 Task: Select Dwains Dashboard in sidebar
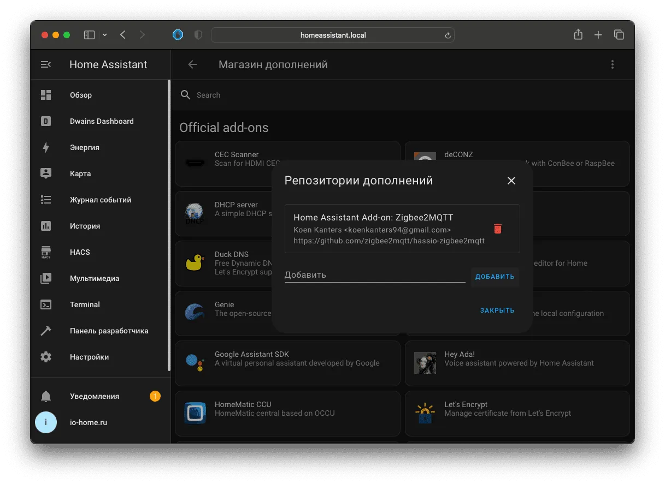coord(101,121)
